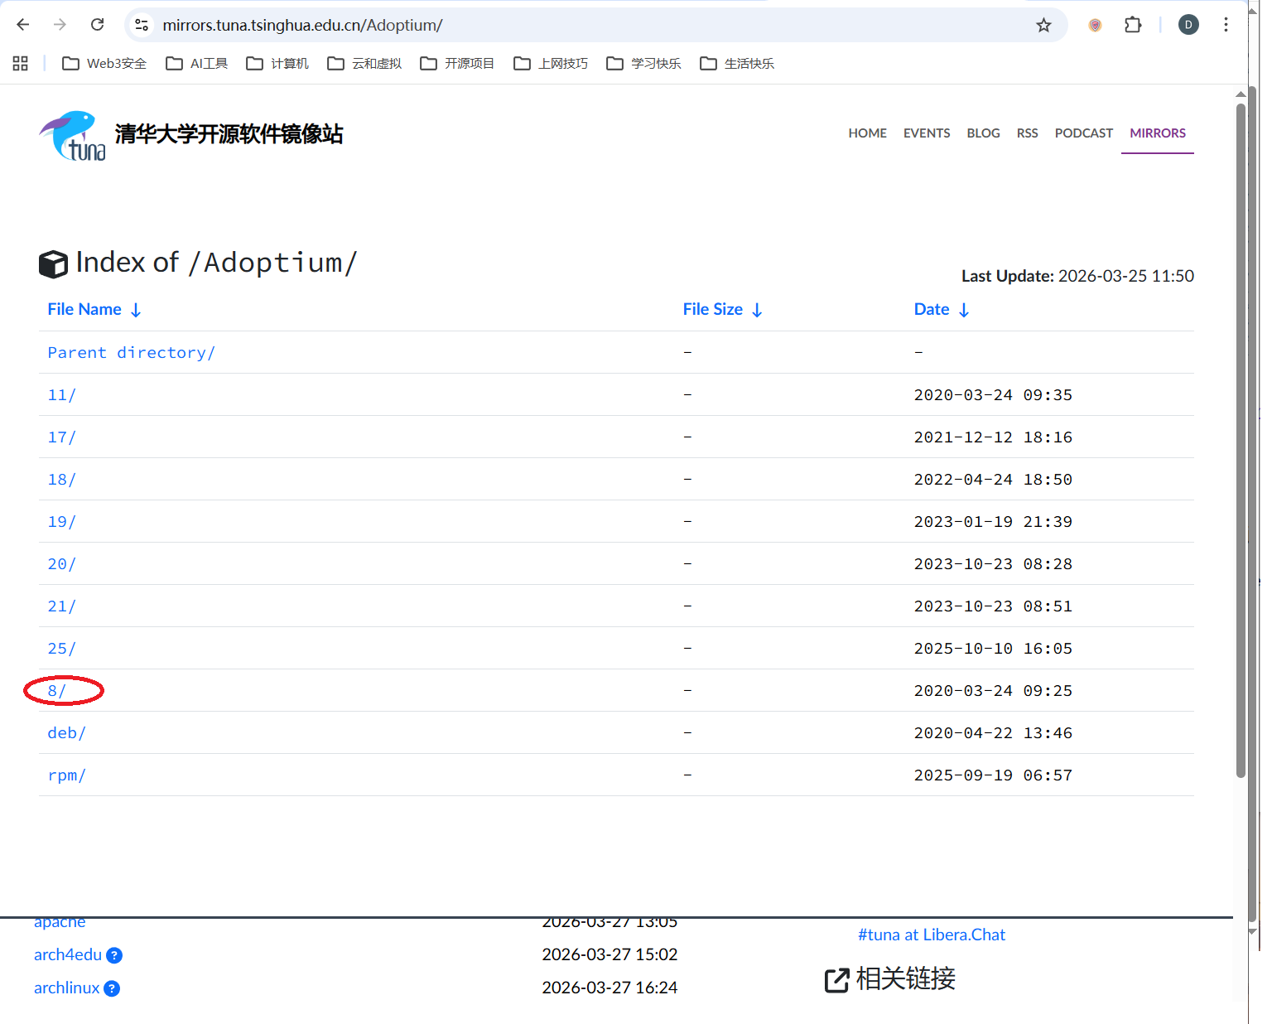Open the 8/ directory link
The image size is (1272, 1024).
pos(56,691)
